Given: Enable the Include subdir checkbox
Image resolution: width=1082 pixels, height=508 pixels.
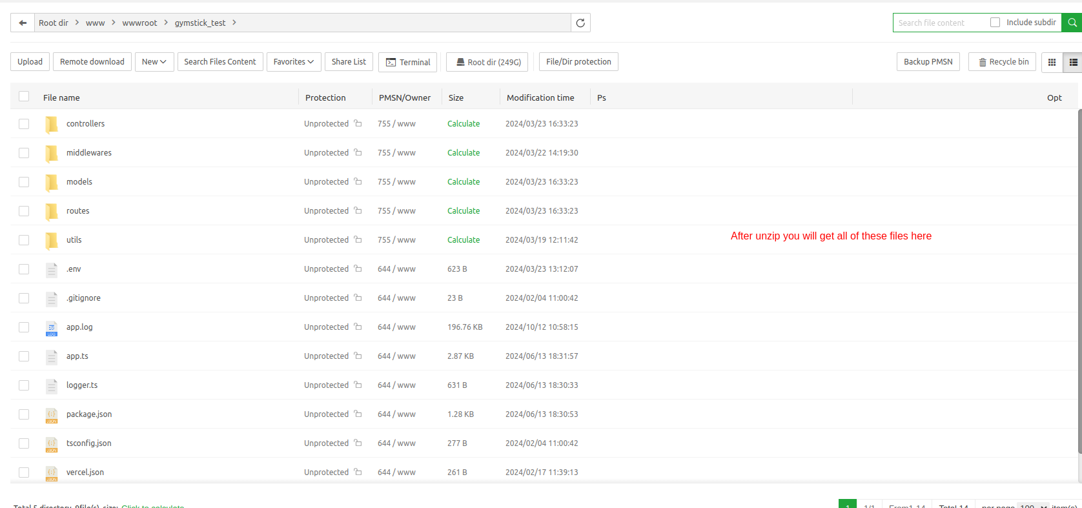Looking at the screenshot, I should [x=995, y=23].
